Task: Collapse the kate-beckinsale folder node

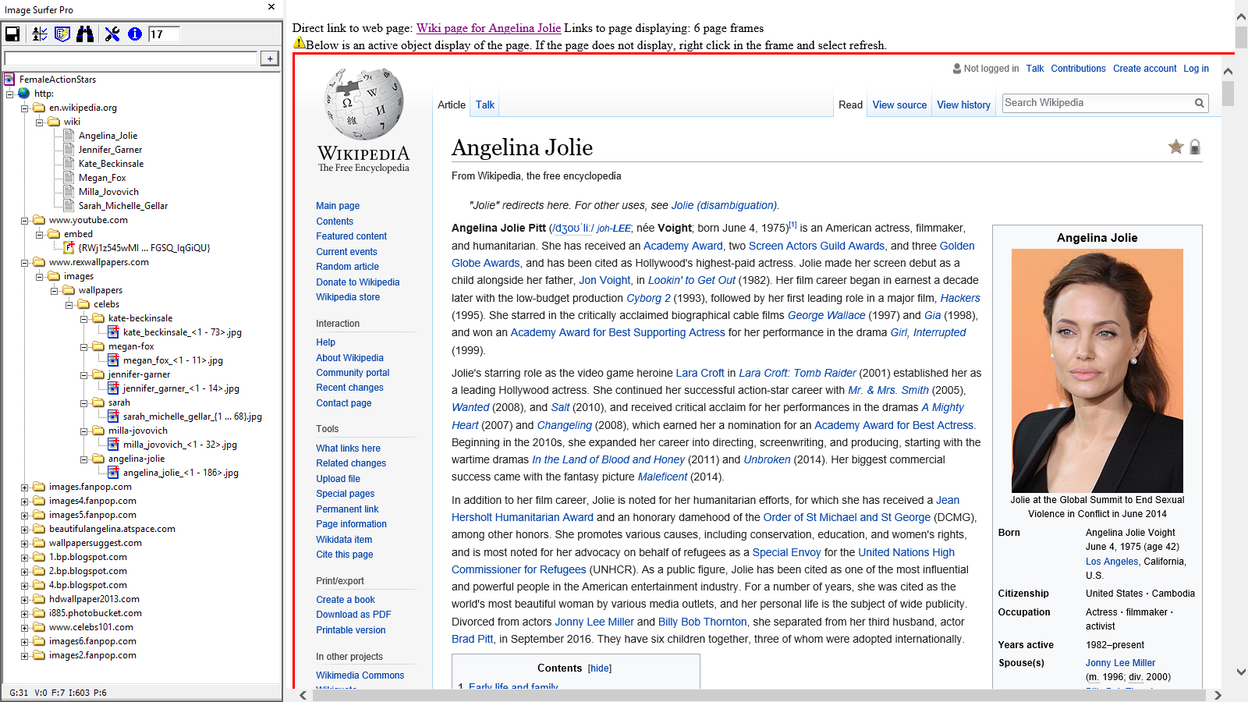Action: click(x=83, y=319)
